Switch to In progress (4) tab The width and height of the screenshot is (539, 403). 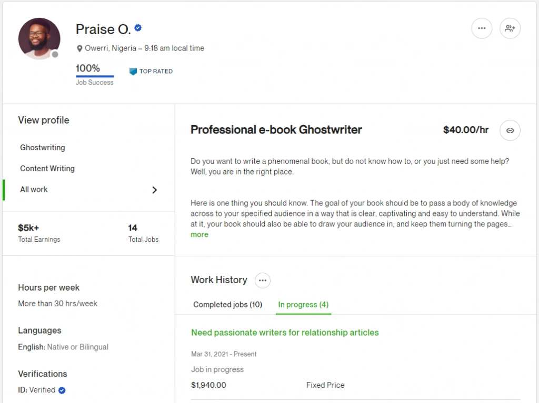[303, 304]
